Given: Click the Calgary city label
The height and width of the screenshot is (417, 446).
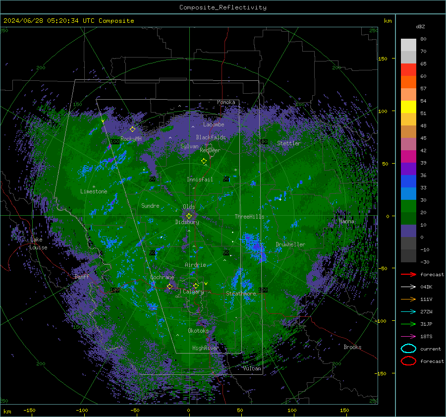Looking at the screenshot, I should [193, 292].
